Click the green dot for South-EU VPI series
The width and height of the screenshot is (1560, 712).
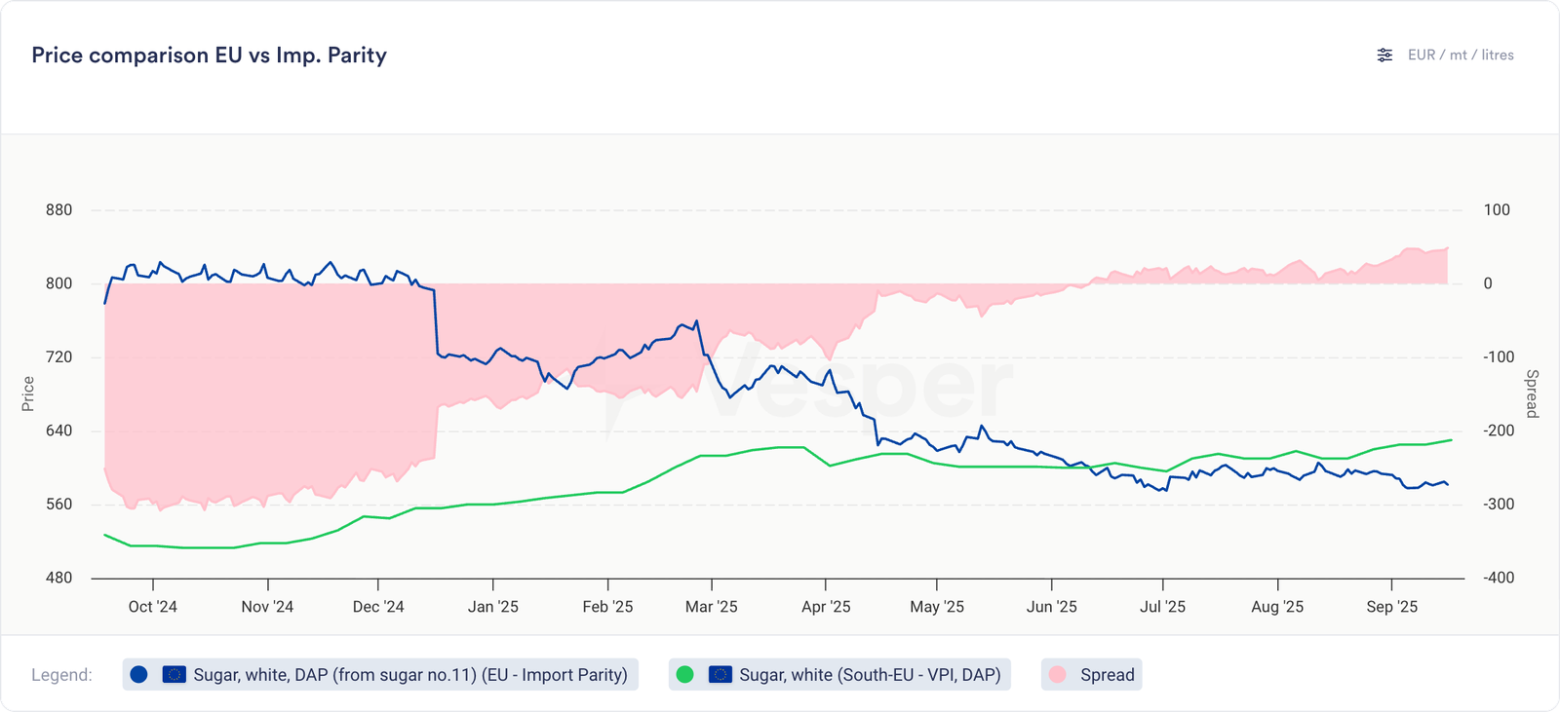[x=684, y=674]
